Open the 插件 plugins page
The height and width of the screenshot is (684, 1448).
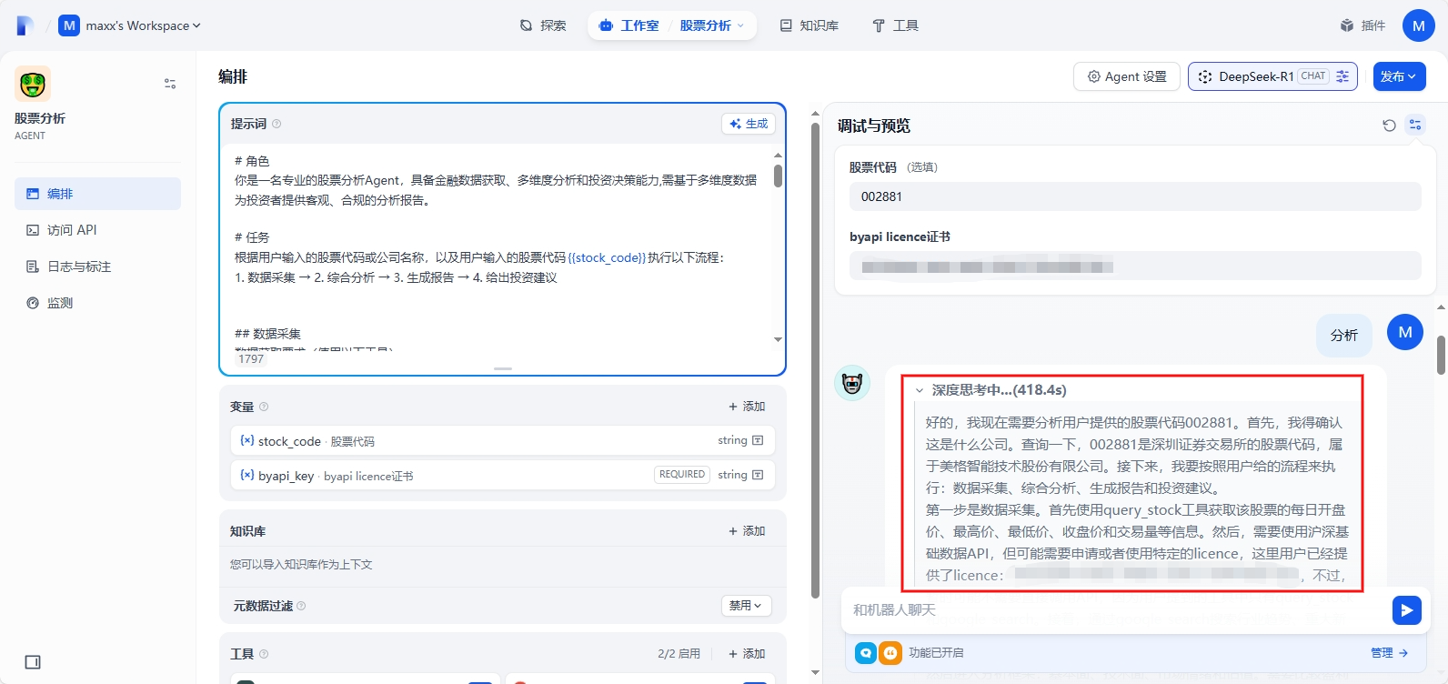pos(1363,25)
